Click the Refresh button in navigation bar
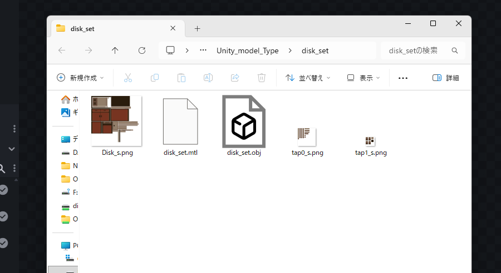The width and height of the screenshot is (501, 273). tap(142, 50)
